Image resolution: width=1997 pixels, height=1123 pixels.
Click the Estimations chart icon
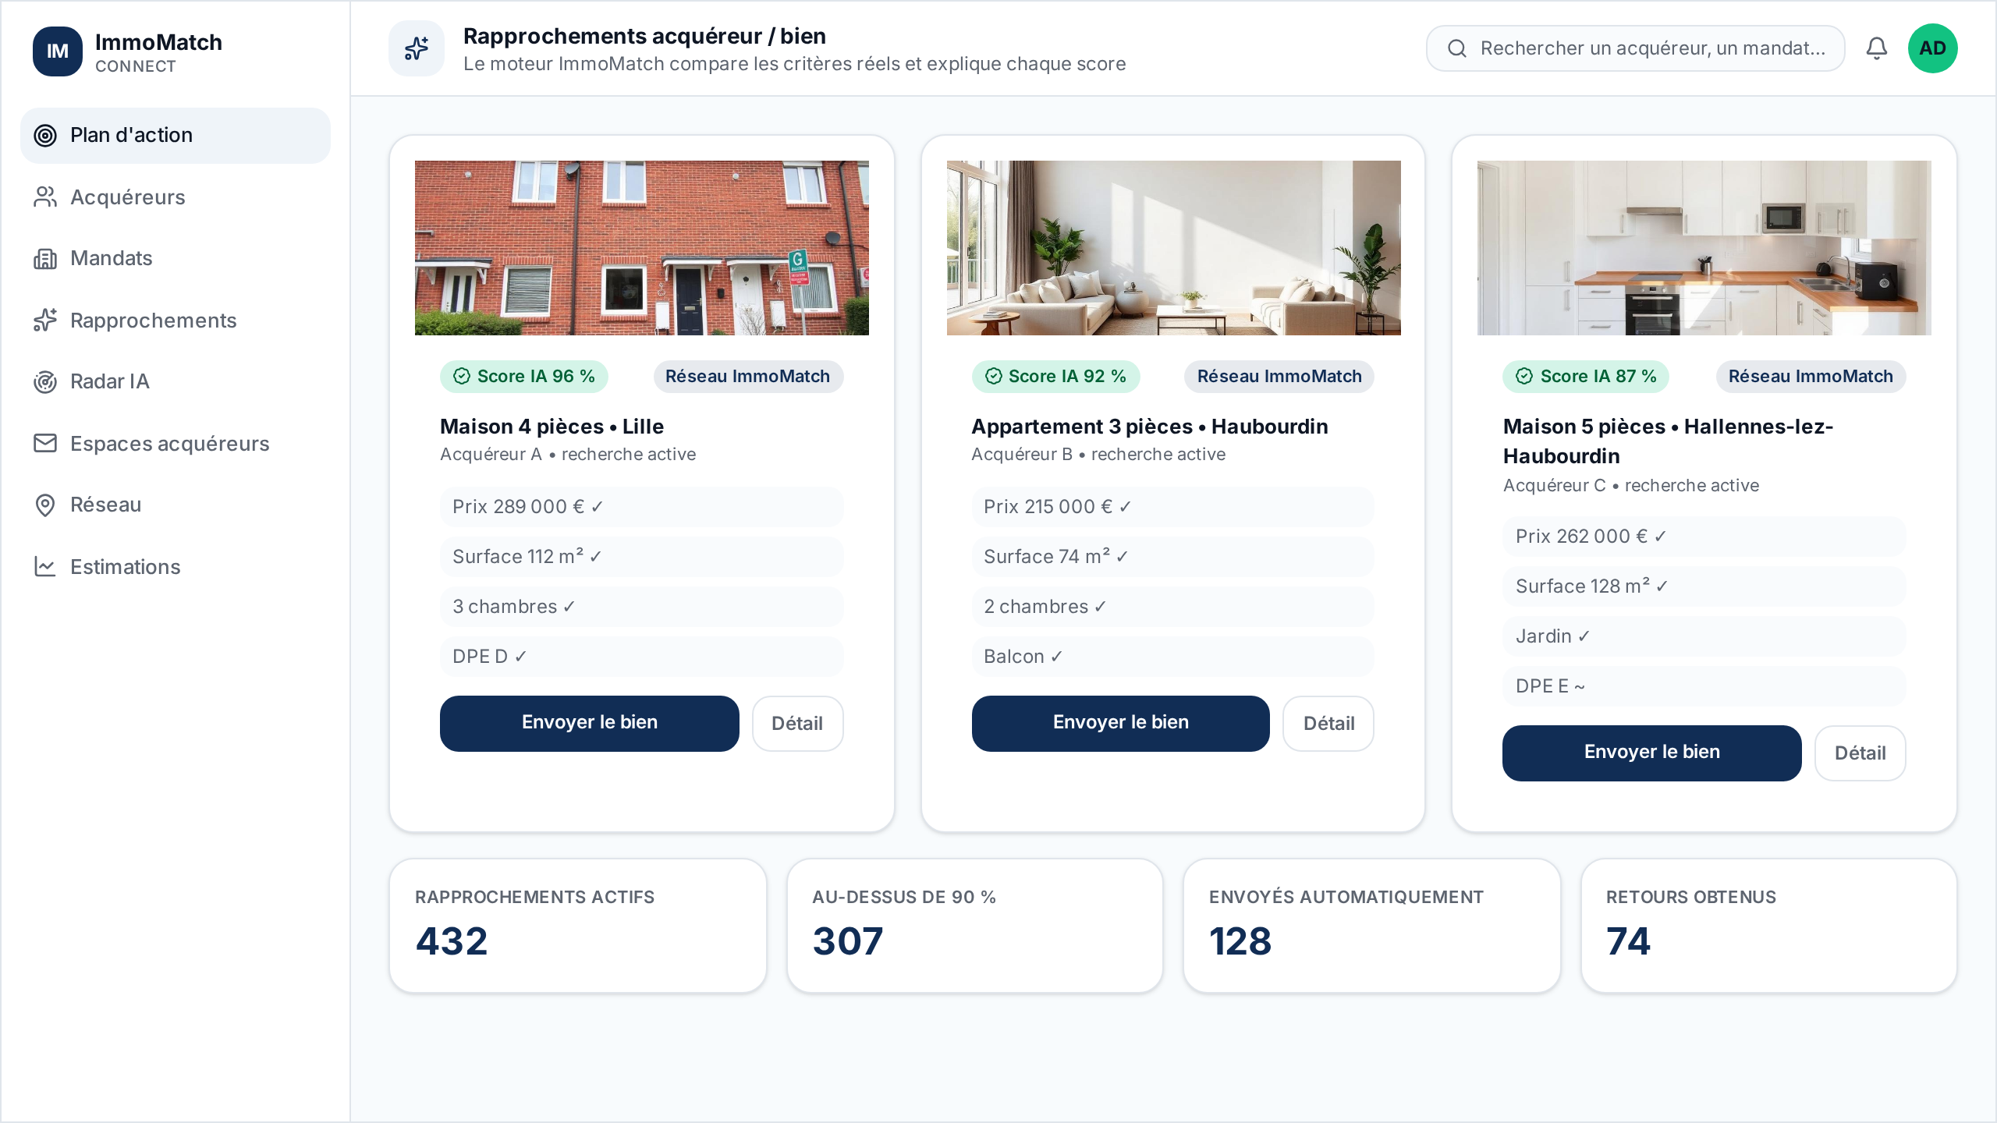tap(45, 567)
